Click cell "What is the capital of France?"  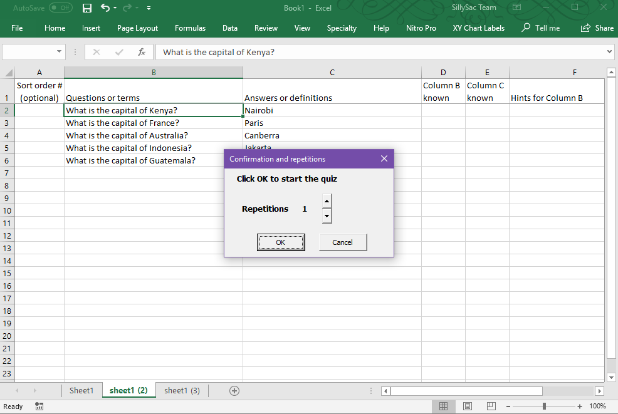pos(154,123)
